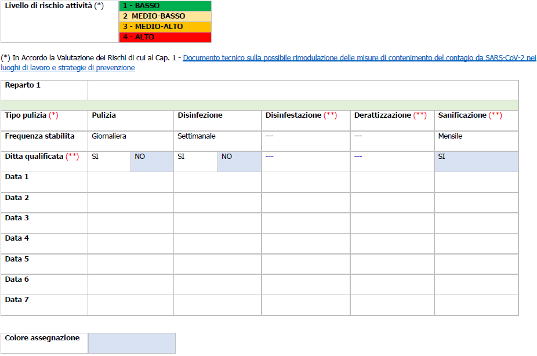537x356 pixels.
Task: Choose "SI" for Disinfezione Ditta qualificata
Action: click(x=195, y=162)
